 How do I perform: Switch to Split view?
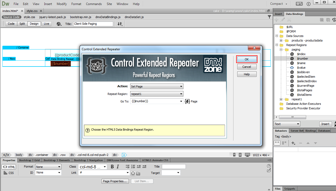click(22, 24)
